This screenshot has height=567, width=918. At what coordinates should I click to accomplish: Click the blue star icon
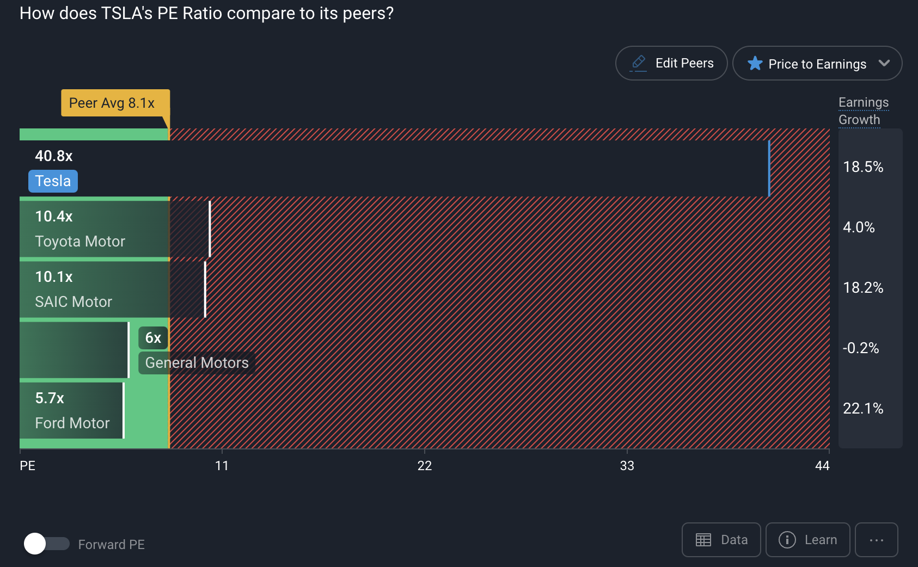click(755, 64)
